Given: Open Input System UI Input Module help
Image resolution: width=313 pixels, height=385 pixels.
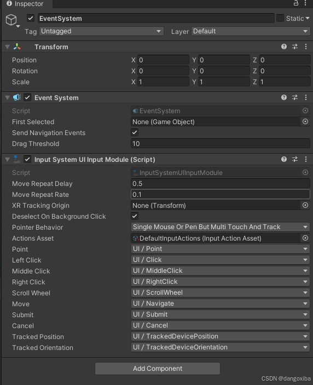Looking at the screenshot, I should [x=284, y=159].
